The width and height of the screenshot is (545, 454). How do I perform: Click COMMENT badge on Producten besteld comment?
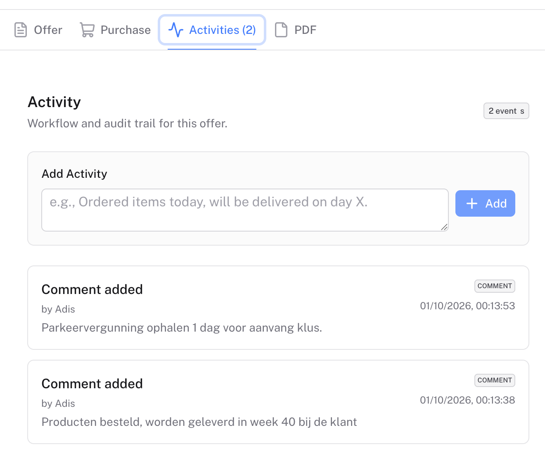click(x=495, y=380)
